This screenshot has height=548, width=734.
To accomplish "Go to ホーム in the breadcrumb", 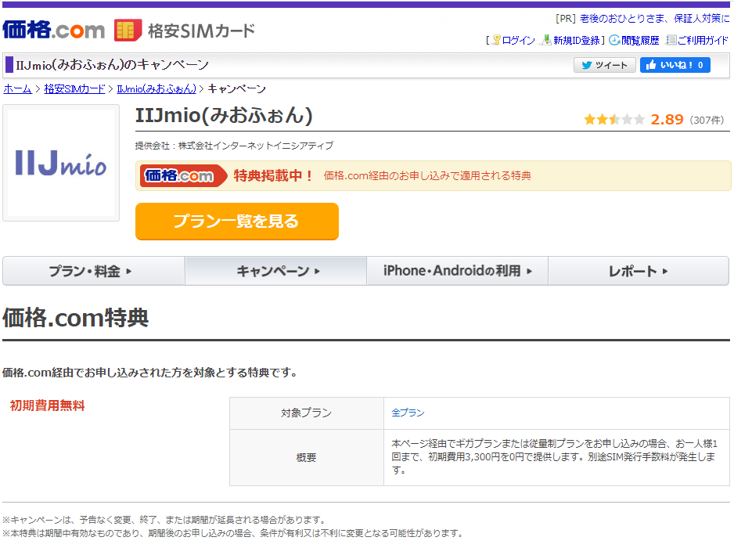I will pos(17,89).
